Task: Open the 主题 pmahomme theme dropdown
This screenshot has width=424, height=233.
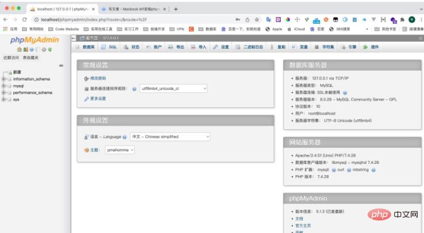Action: 120,150
